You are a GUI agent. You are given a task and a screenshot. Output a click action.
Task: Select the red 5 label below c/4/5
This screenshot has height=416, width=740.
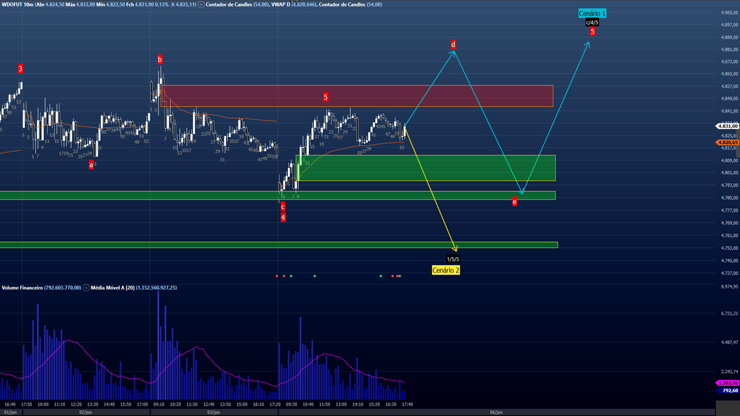pos(593,32)
